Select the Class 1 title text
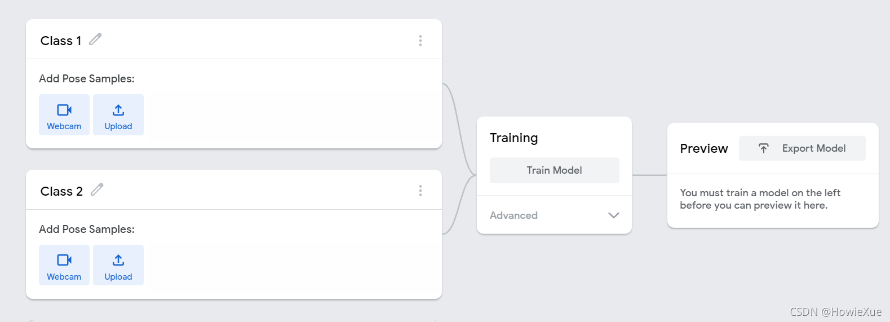Viewport: 890px width, 322px height. point(61,41)
